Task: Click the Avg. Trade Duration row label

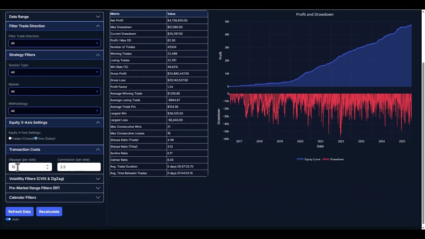Action: point(124,167)
